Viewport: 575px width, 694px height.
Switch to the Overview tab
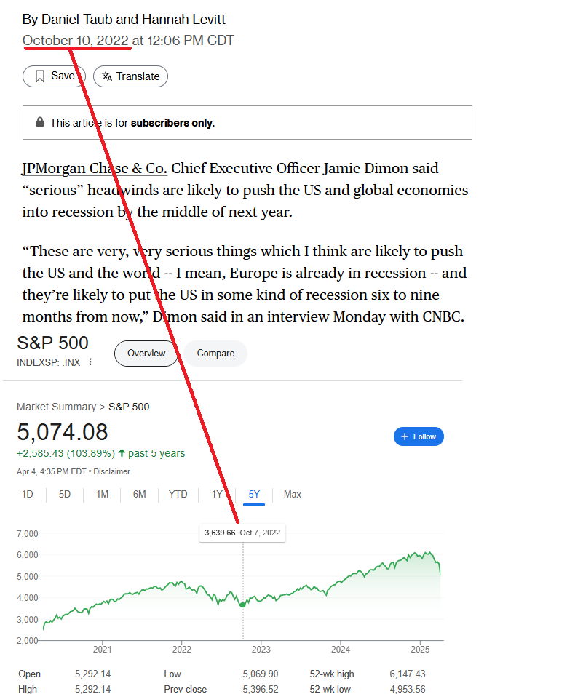pyautogui.click(x=146, y=354)
